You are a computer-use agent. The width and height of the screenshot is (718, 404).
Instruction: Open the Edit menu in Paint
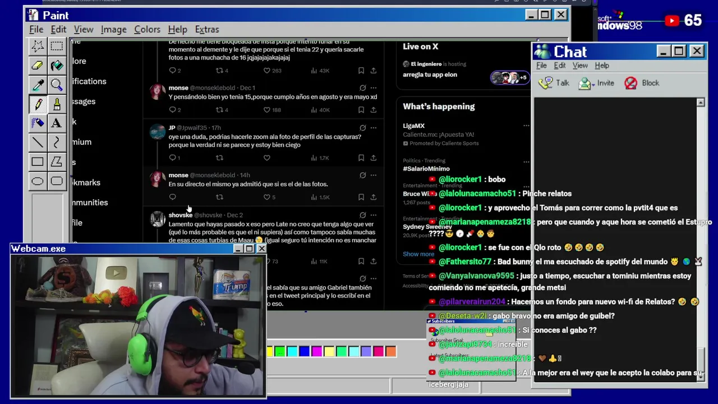tap(58, 29)
